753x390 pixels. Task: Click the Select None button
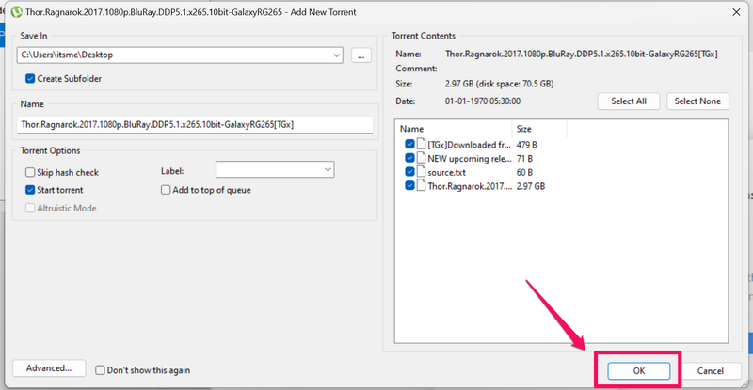point(697,101)
